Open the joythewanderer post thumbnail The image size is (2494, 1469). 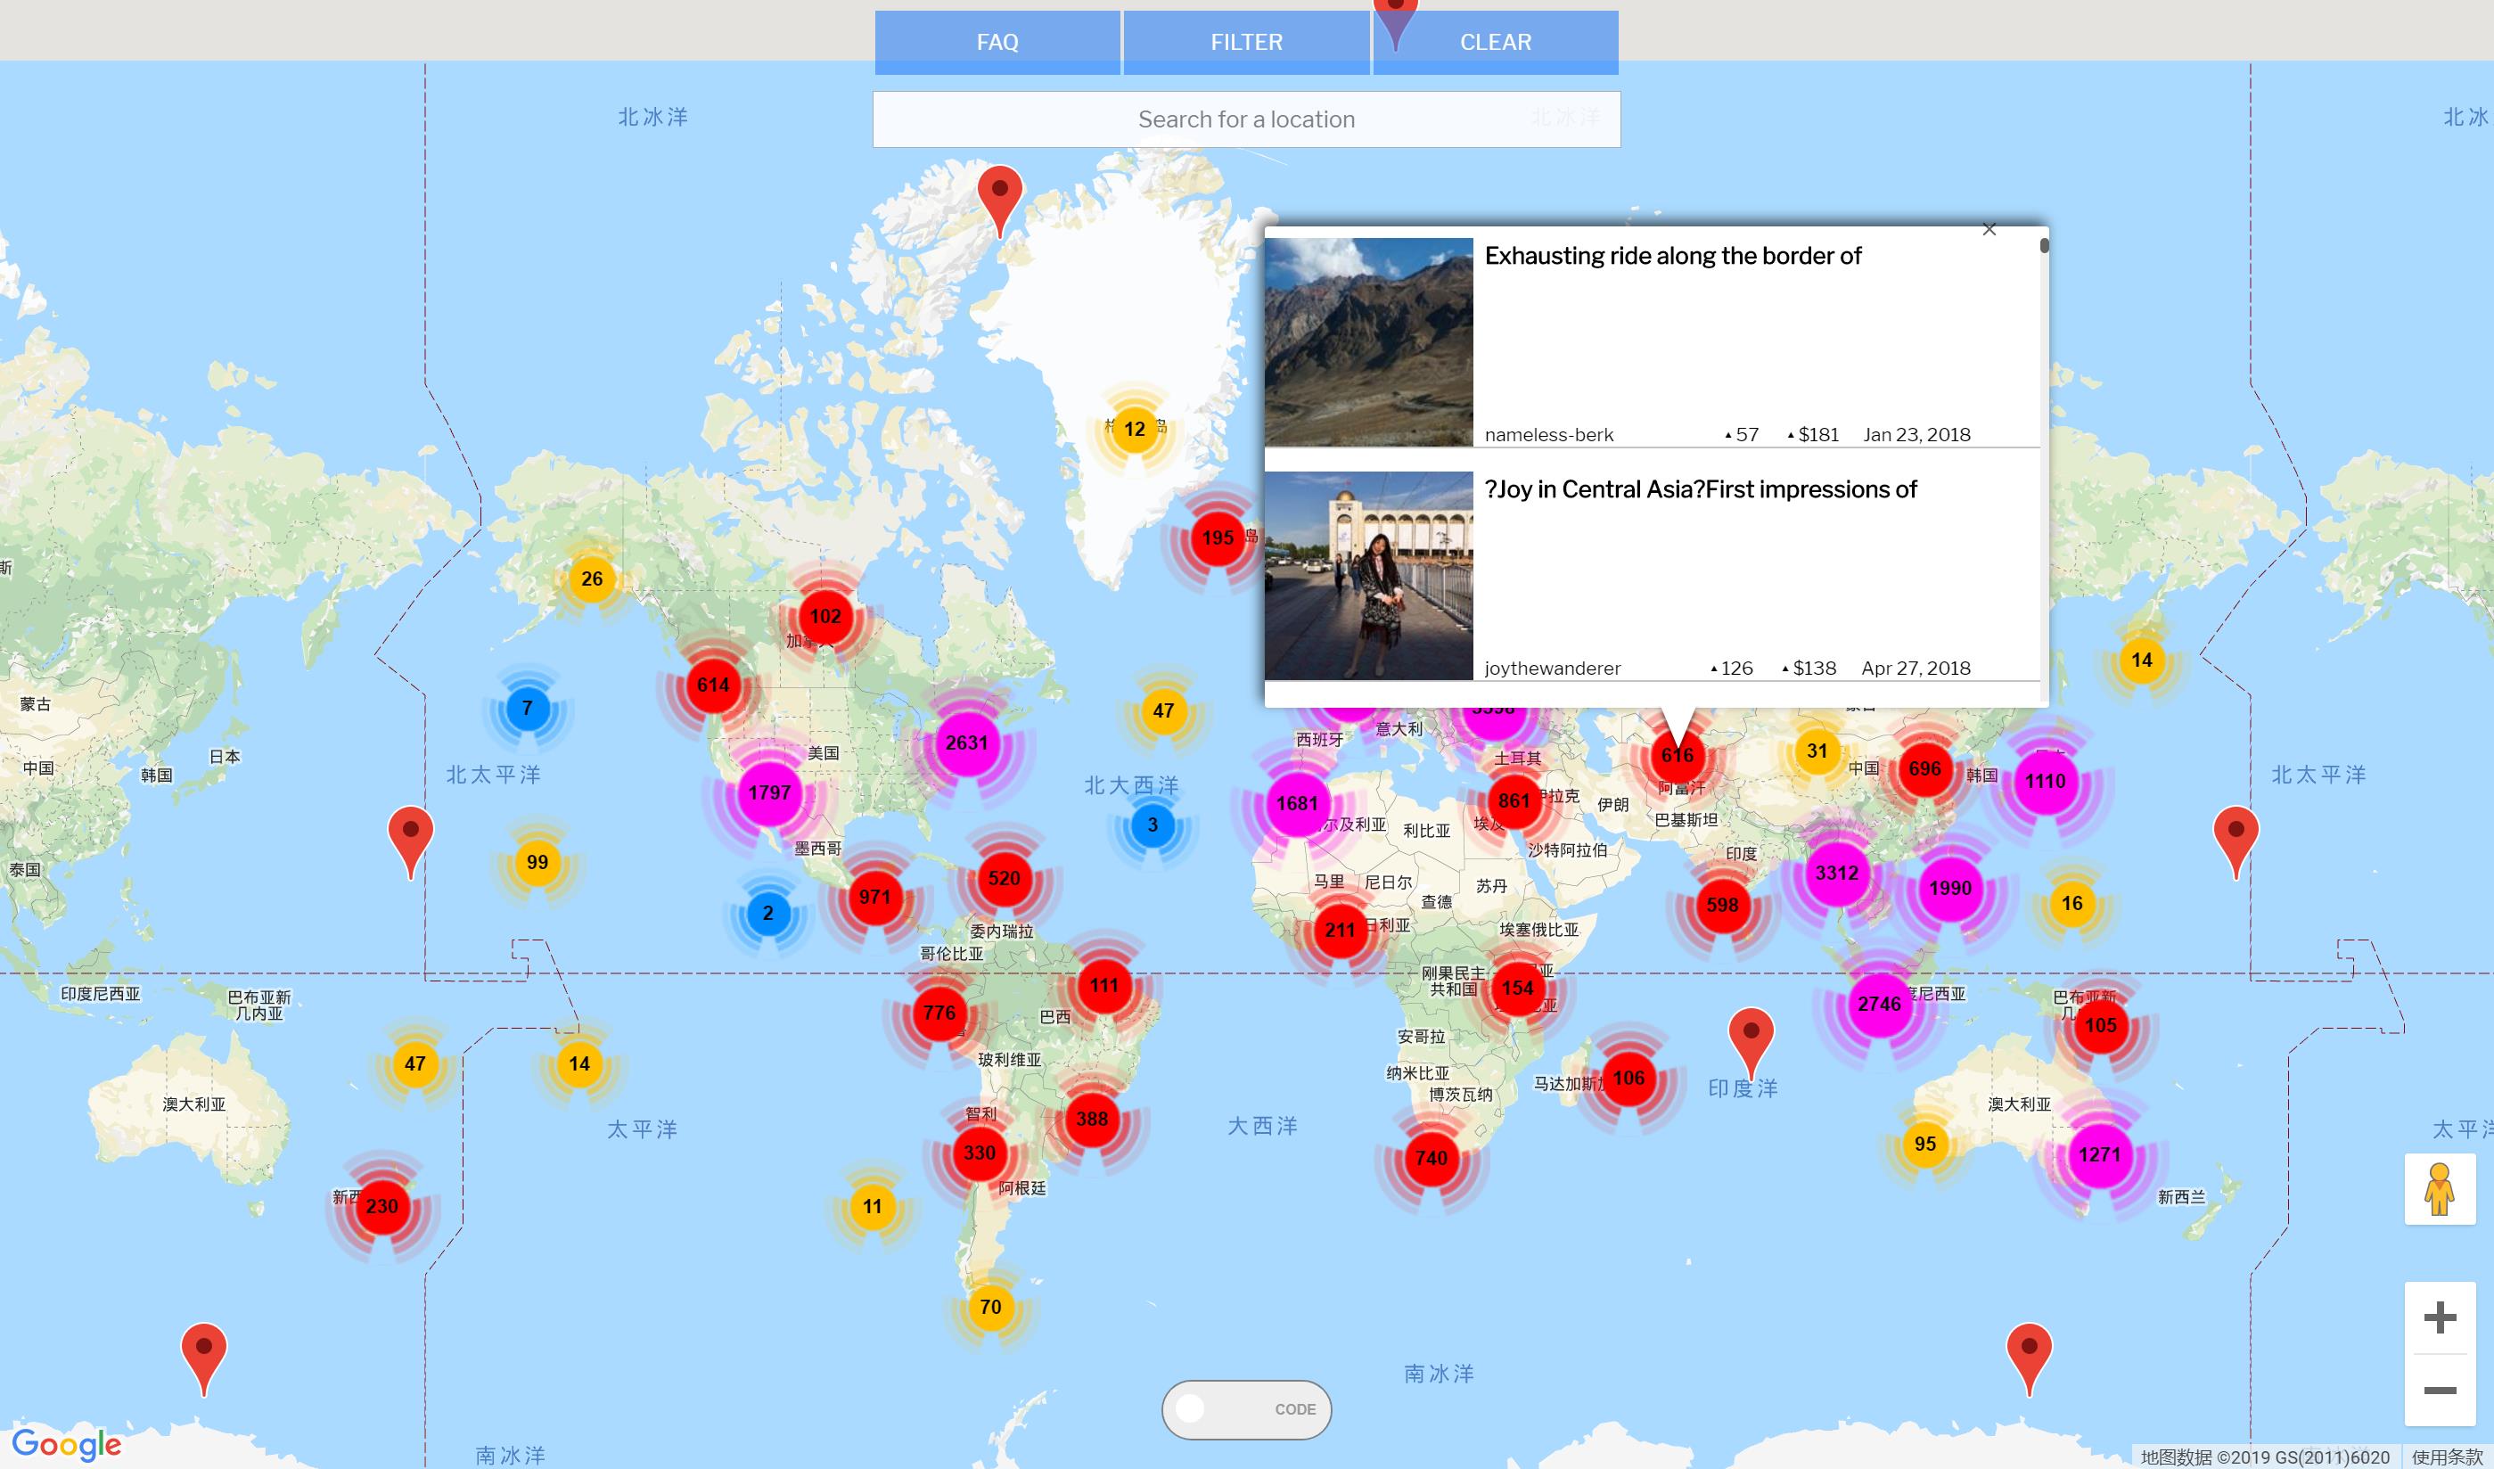[x=1369, y=575]
